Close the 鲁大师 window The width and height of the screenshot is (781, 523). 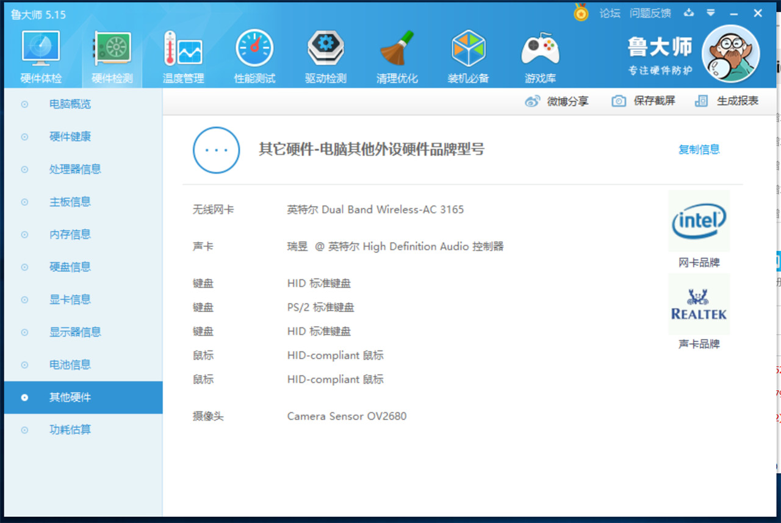tap(757, 13)
